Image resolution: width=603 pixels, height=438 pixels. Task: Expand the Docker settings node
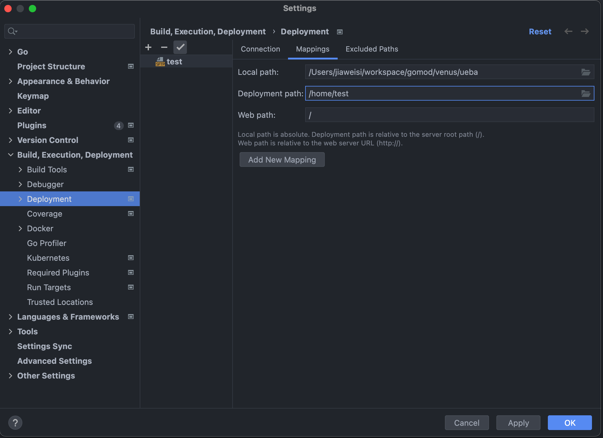click(x=20, y=229)
